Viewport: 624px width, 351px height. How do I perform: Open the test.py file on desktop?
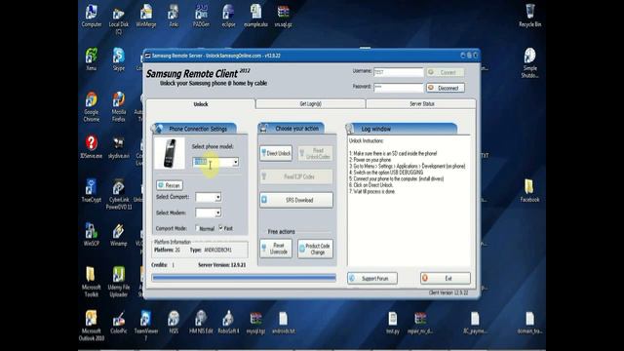tap(393, 323)
